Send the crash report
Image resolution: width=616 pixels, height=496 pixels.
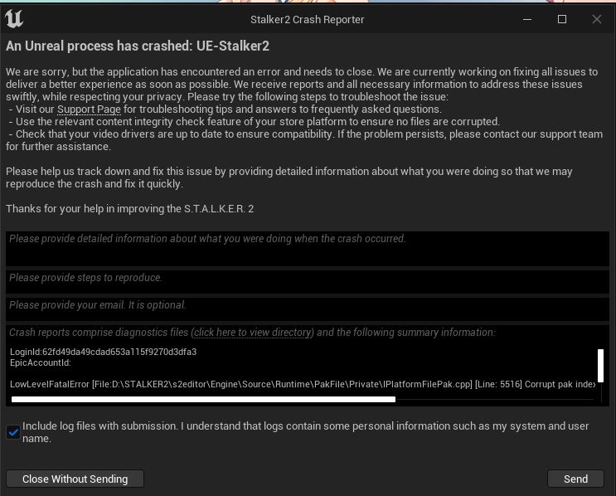(575, 479)
